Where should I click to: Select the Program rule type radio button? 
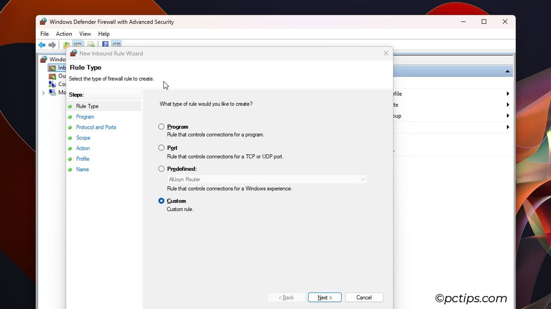tap(161, 127)
